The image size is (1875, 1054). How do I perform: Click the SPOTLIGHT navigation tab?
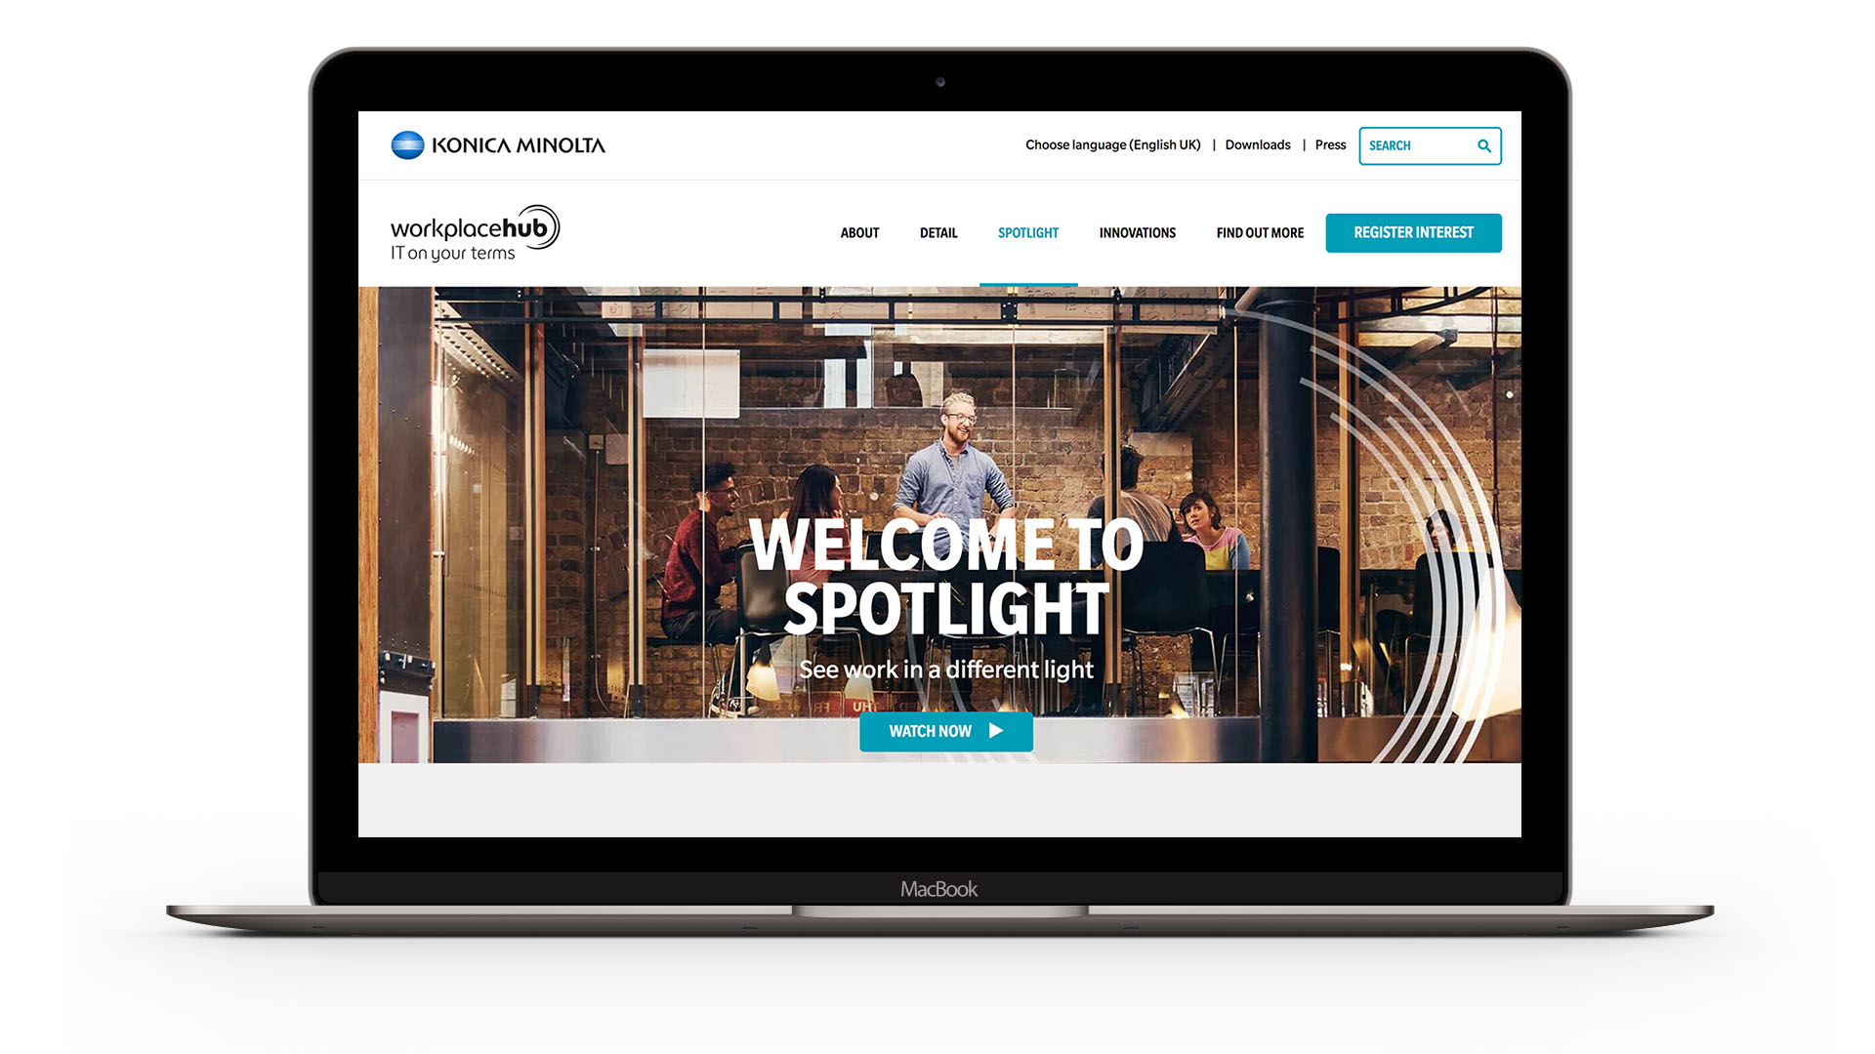point(1027,233)
